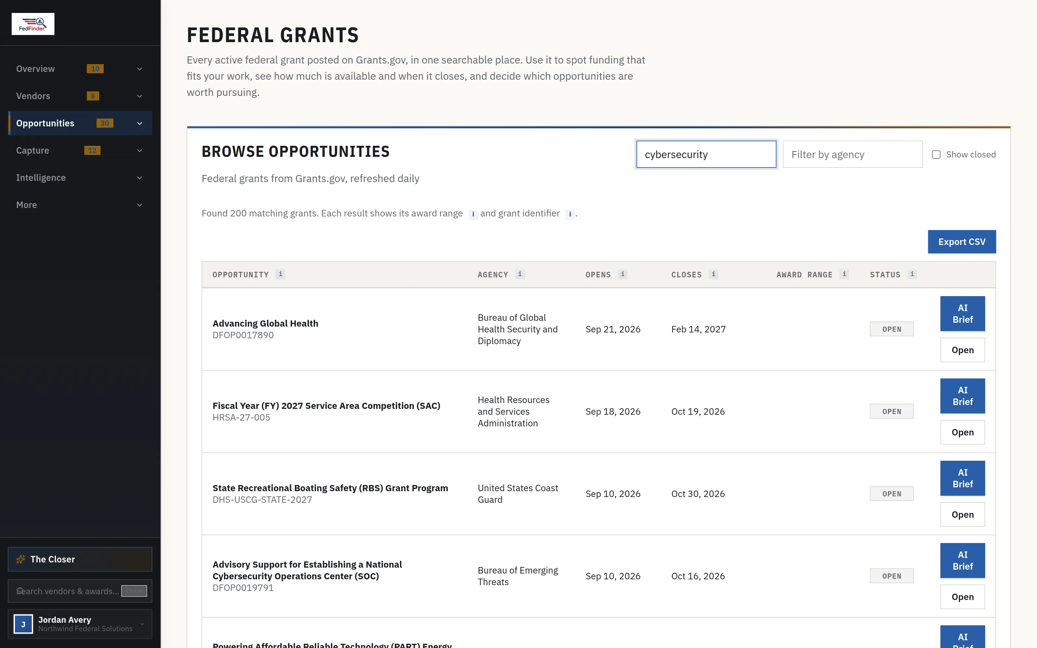
Task: Click the award range info icon in results summary
Action: tap(473, 214)
